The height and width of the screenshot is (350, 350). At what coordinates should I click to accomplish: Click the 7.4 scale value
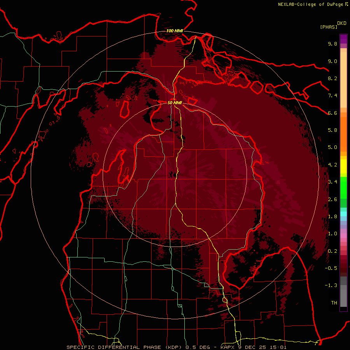(x=332, y=96)
